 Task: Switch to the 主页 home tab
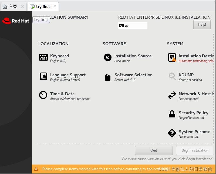point(13,6)
